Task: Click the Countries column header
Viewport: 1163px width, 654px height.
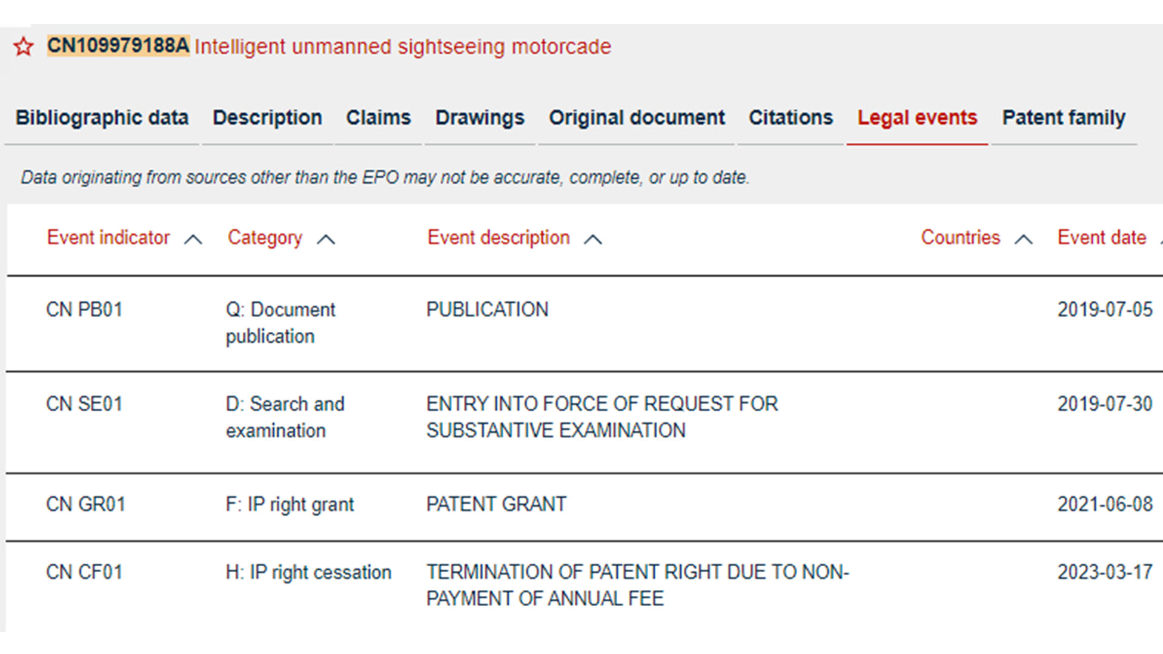Action: click(960, 237)
